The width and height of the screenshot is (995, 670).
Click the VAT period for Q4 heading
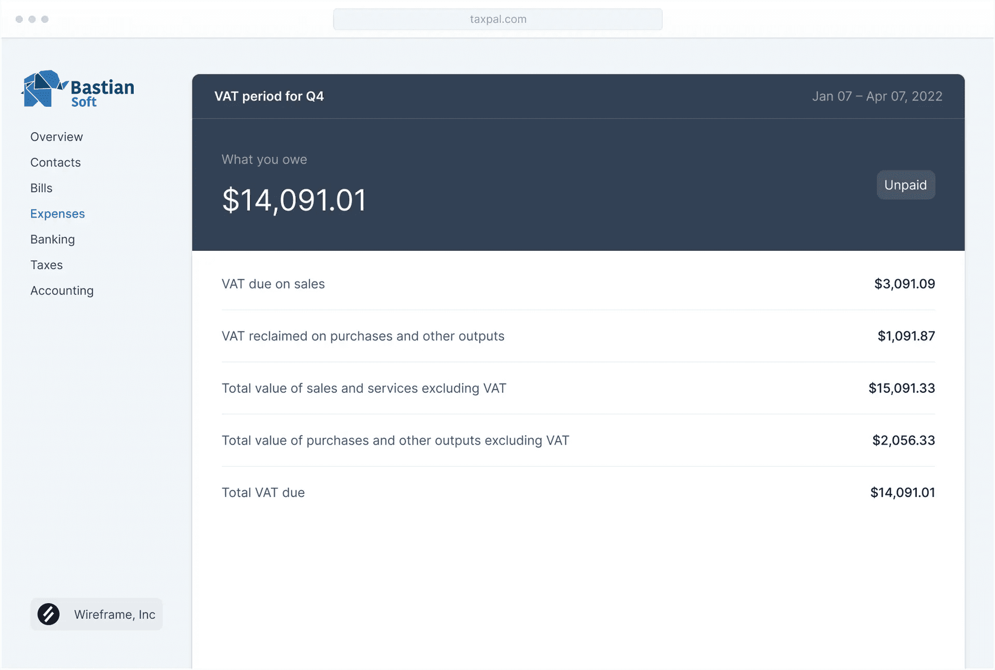pyautogui.click(x=269, y=96)
